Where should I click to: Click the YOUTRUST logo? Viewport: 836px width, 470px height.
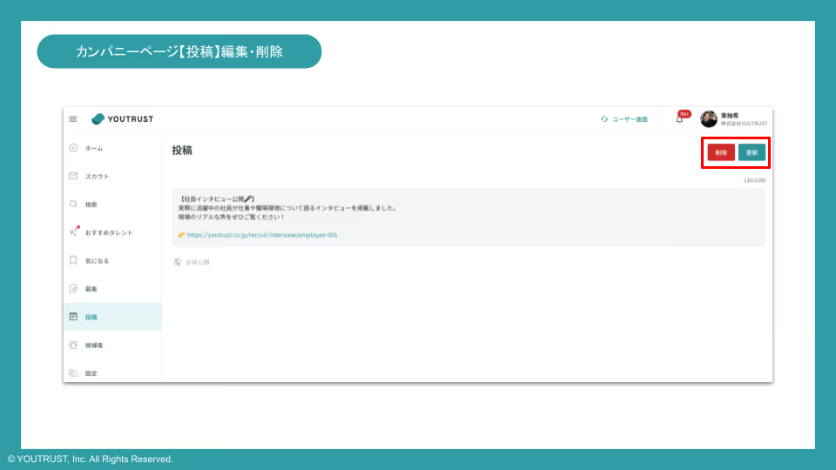point(123,119)
